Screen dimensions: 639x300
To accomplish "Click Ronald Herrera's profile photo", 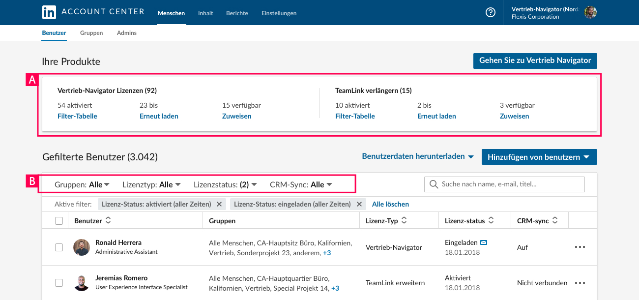I will coord(82,247).
